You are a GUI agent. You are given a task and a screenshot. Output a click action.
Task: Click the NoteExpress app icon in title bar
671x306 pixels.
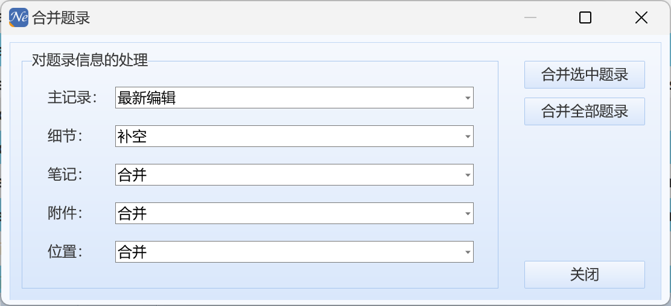click(19, 17)
